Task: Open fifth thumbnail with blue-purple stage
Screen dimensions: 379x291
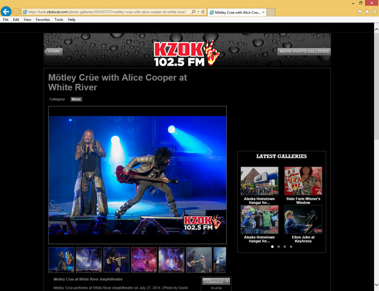Action: pos(171,260)
